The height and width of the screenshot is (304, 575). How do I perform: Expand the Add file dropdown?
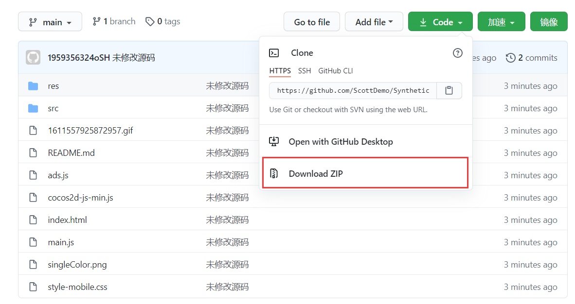point(374,21)
